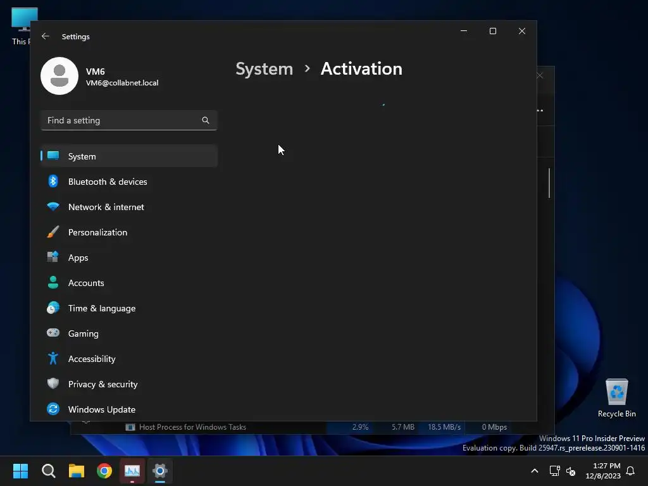Select System in the sidebar
The width and height of the screenshot is (648, 486).
tap(129, 156)
